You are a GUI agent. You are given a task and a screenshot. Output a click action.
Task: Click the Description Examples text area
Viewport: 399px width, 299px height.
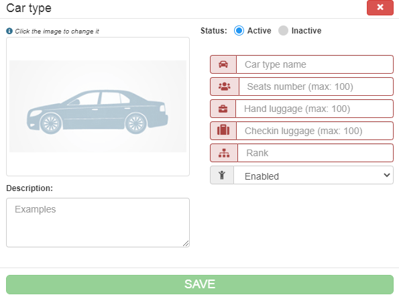tap(98, 223)
